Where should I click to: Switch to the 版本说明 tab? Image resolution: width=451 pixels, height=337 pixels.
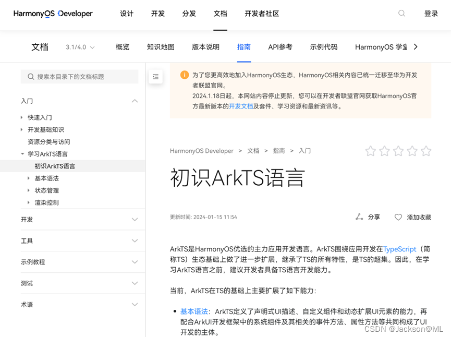[205, 47]
